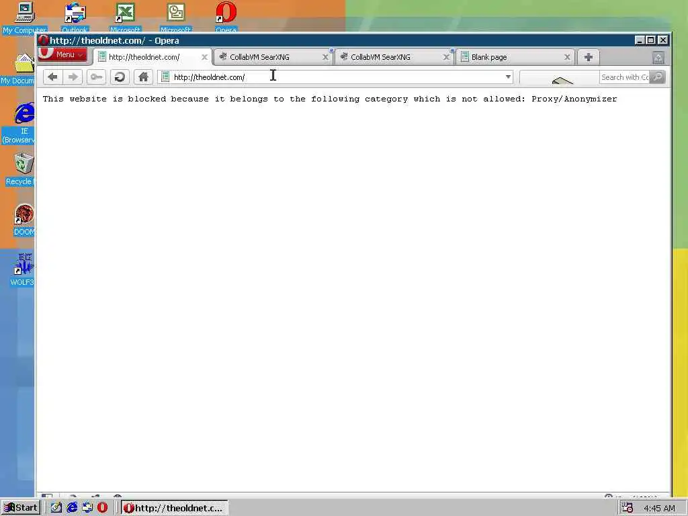This screenshot has width=688, height=516.
Task: Select the DOOM desktop shortcut
Action: coord(24,220)
